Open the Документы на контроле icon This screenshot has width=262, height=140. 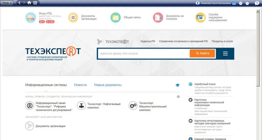[158, 17]
